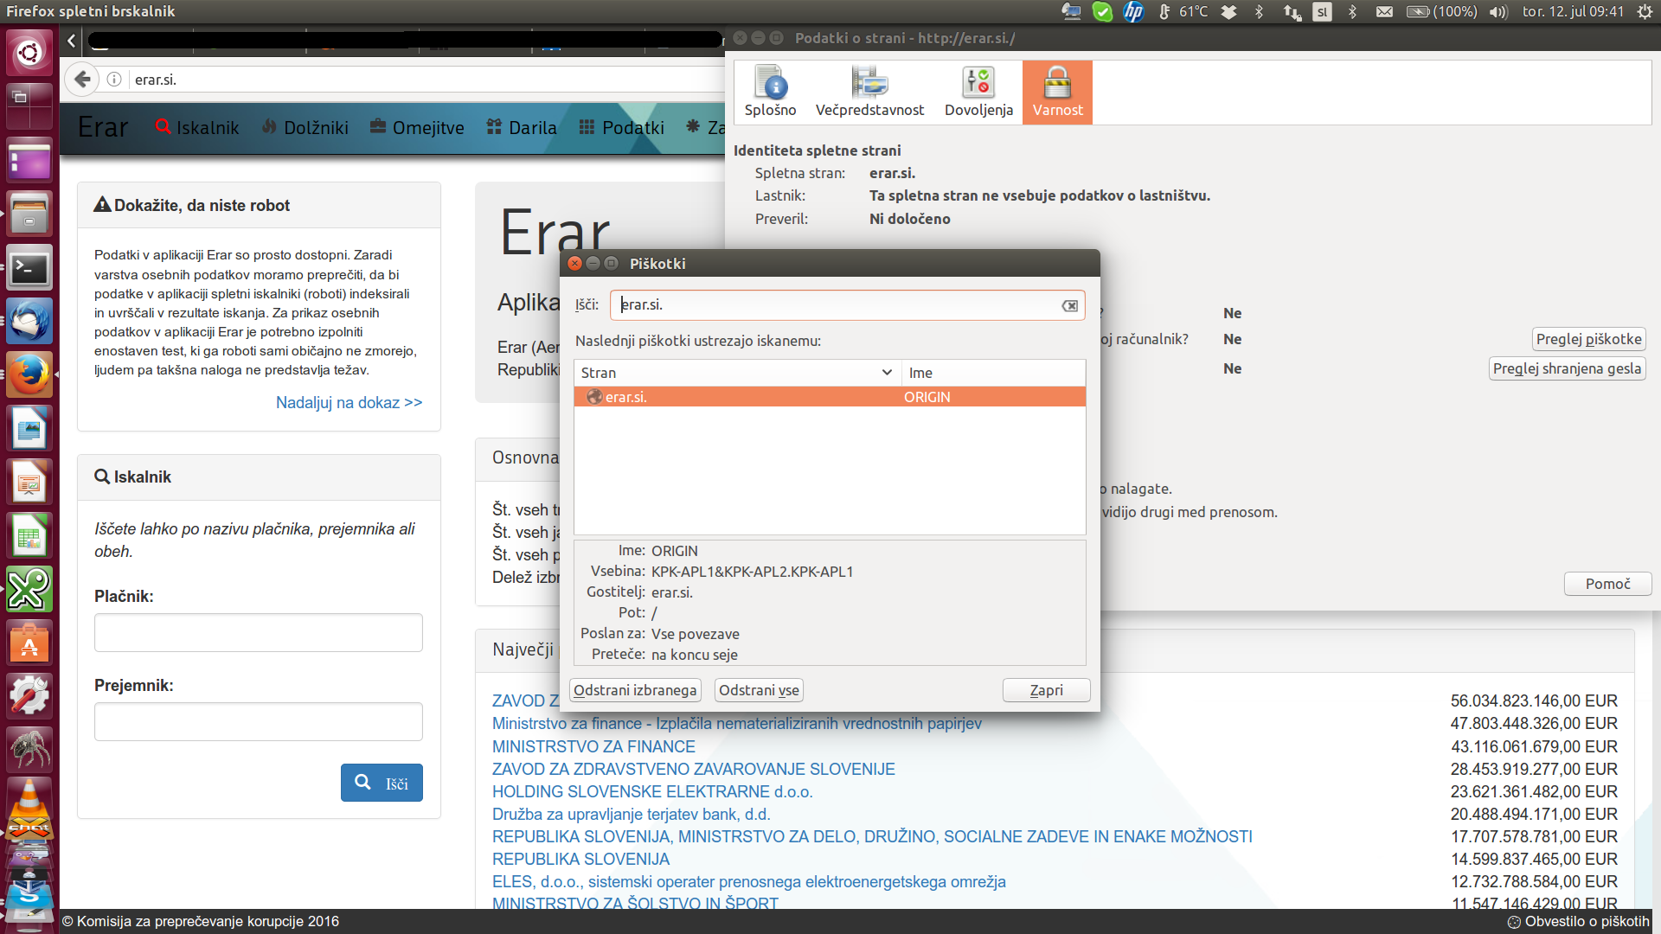Click the Erar brand logo text
Image resolution: width=1661 pixels, height=934 pixels.
coord(103,127)
